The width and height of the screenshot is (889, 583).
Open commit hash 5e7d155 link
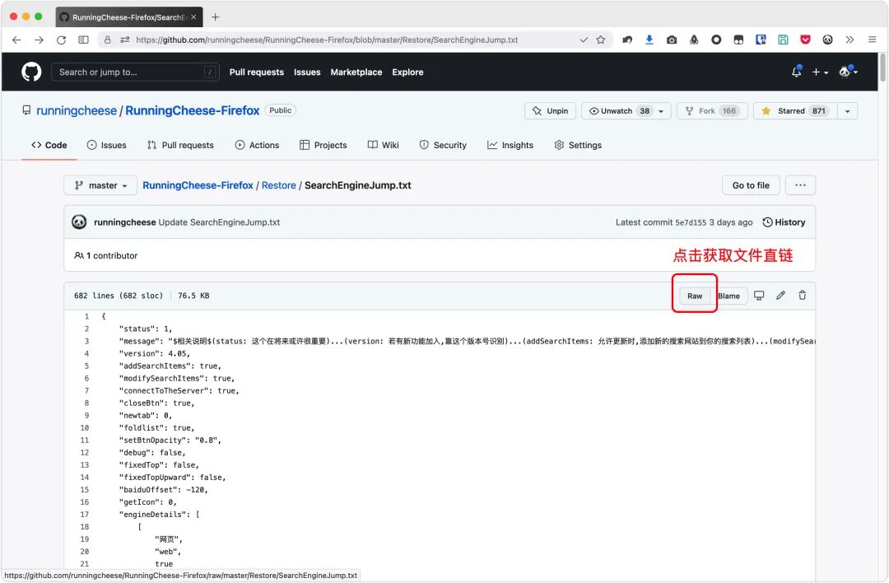(x=691, y=222)
